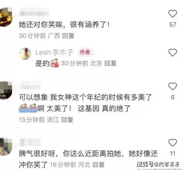Viewport: 184px width, 170px height.
Task: Reply to the Hebei comment
Action: [98, 165]
